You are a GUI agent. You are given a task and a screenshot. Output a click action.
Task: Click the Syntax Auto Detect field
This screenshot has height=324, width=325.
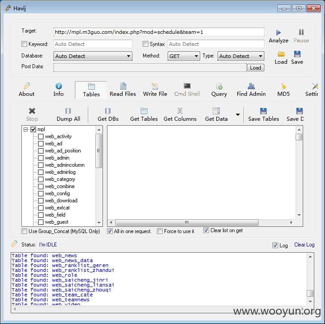(216, 44)
